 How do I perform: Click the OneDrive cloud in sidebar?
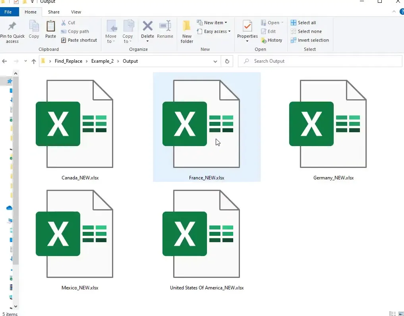coord(9,208)
